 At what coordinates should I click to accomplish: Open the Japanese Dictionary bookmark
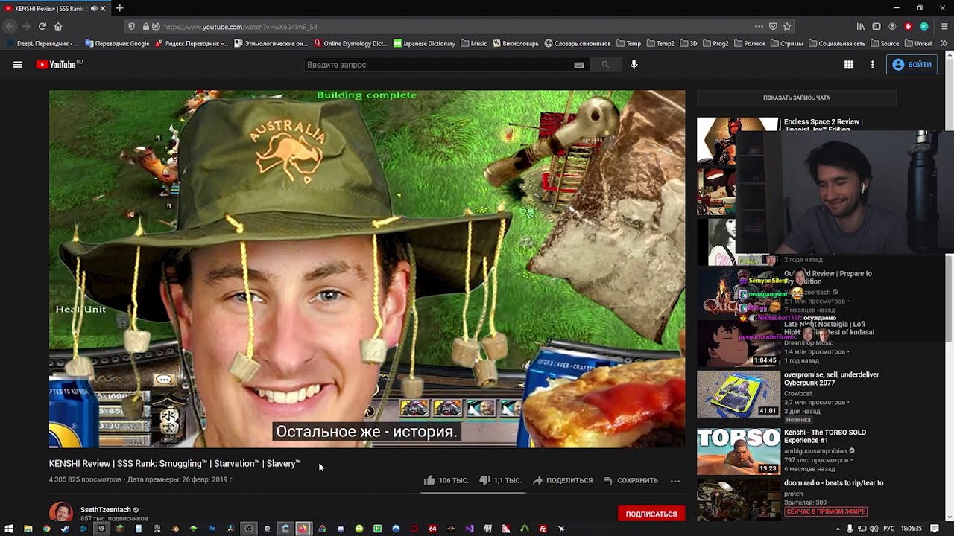(424, 43)
